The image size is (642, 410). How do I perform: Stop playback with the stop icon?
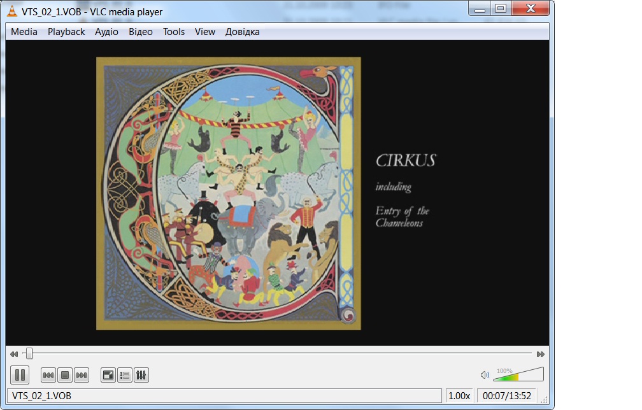(x=65, y=375)
